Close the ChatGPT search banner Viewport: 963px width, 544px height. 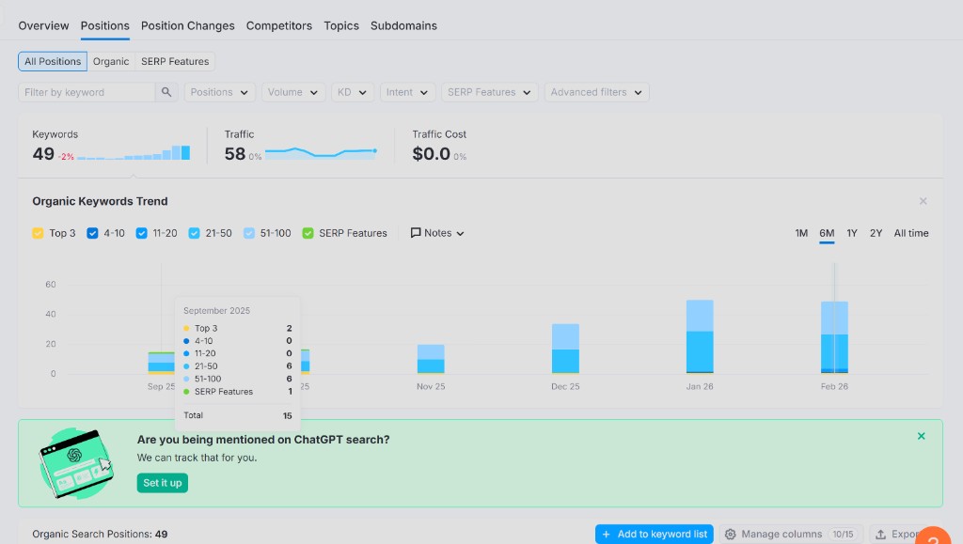point(921,436)
